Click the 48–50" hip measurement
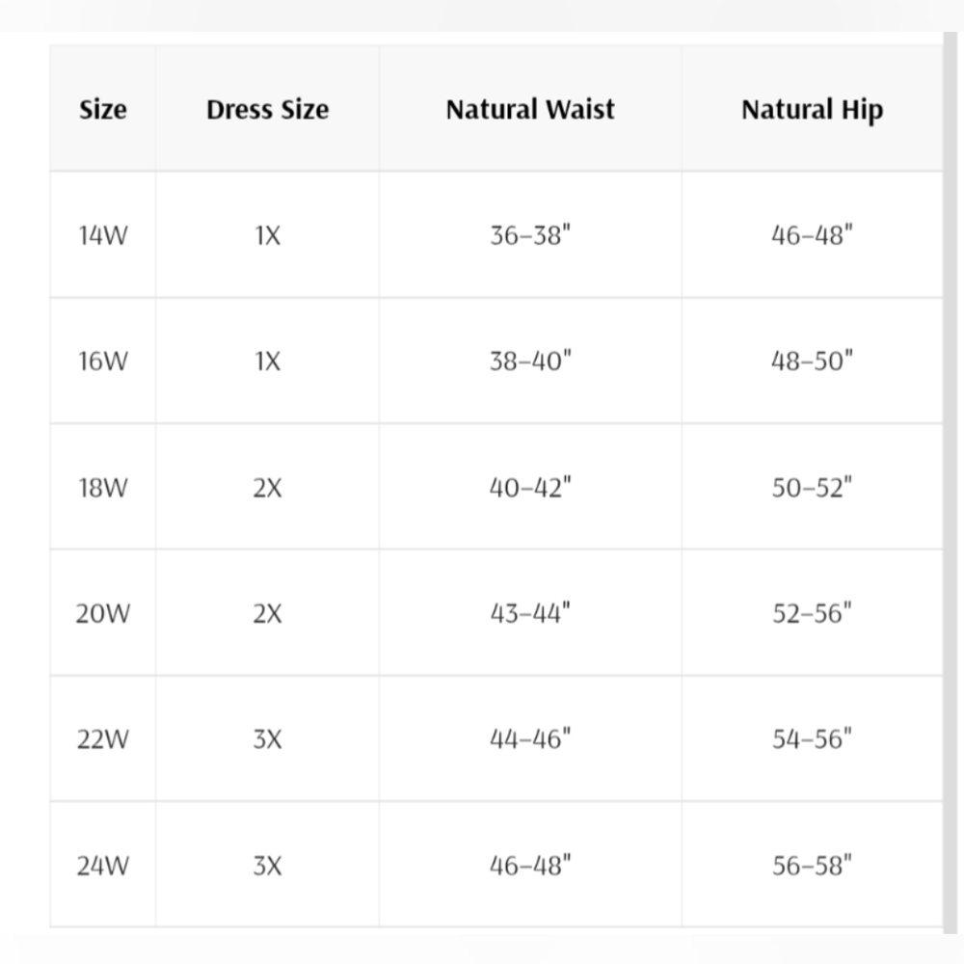964x964 pixels. 812,361
